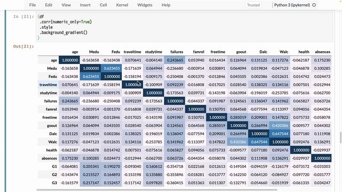
Task: Click the 'traveltime' row label
Action: pyautogui.click(x=48, y=85)
